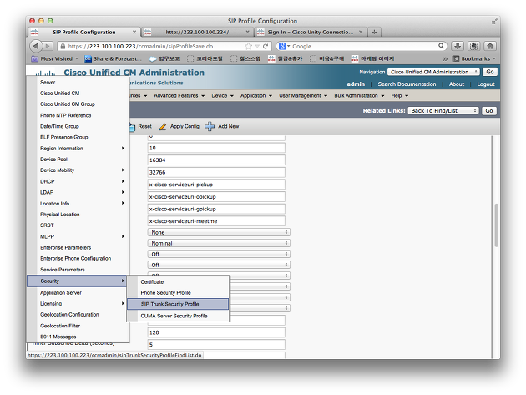526x395 pixels.
Task: Open the downloads arrow icon
Action: [x=458, y=46]
